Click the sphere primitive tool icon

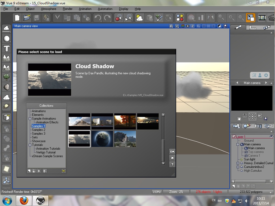tap(6, 39)
